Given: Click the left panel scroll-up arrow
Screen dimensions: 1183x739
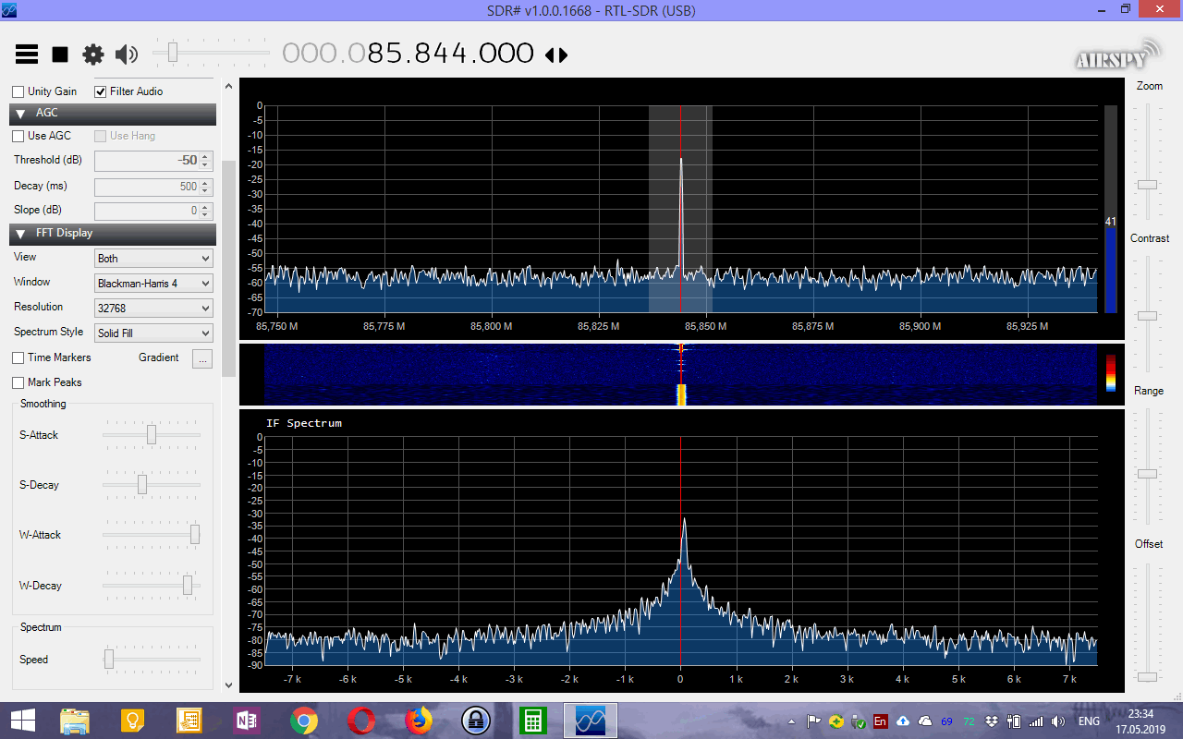Looking at the screenshot, I should [x=228, y=85].
